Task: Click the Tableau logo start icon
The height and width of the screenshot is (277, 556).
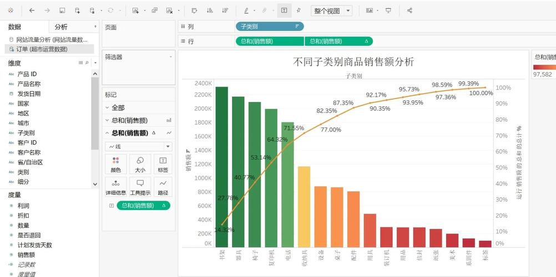Action: click(11, 11)
